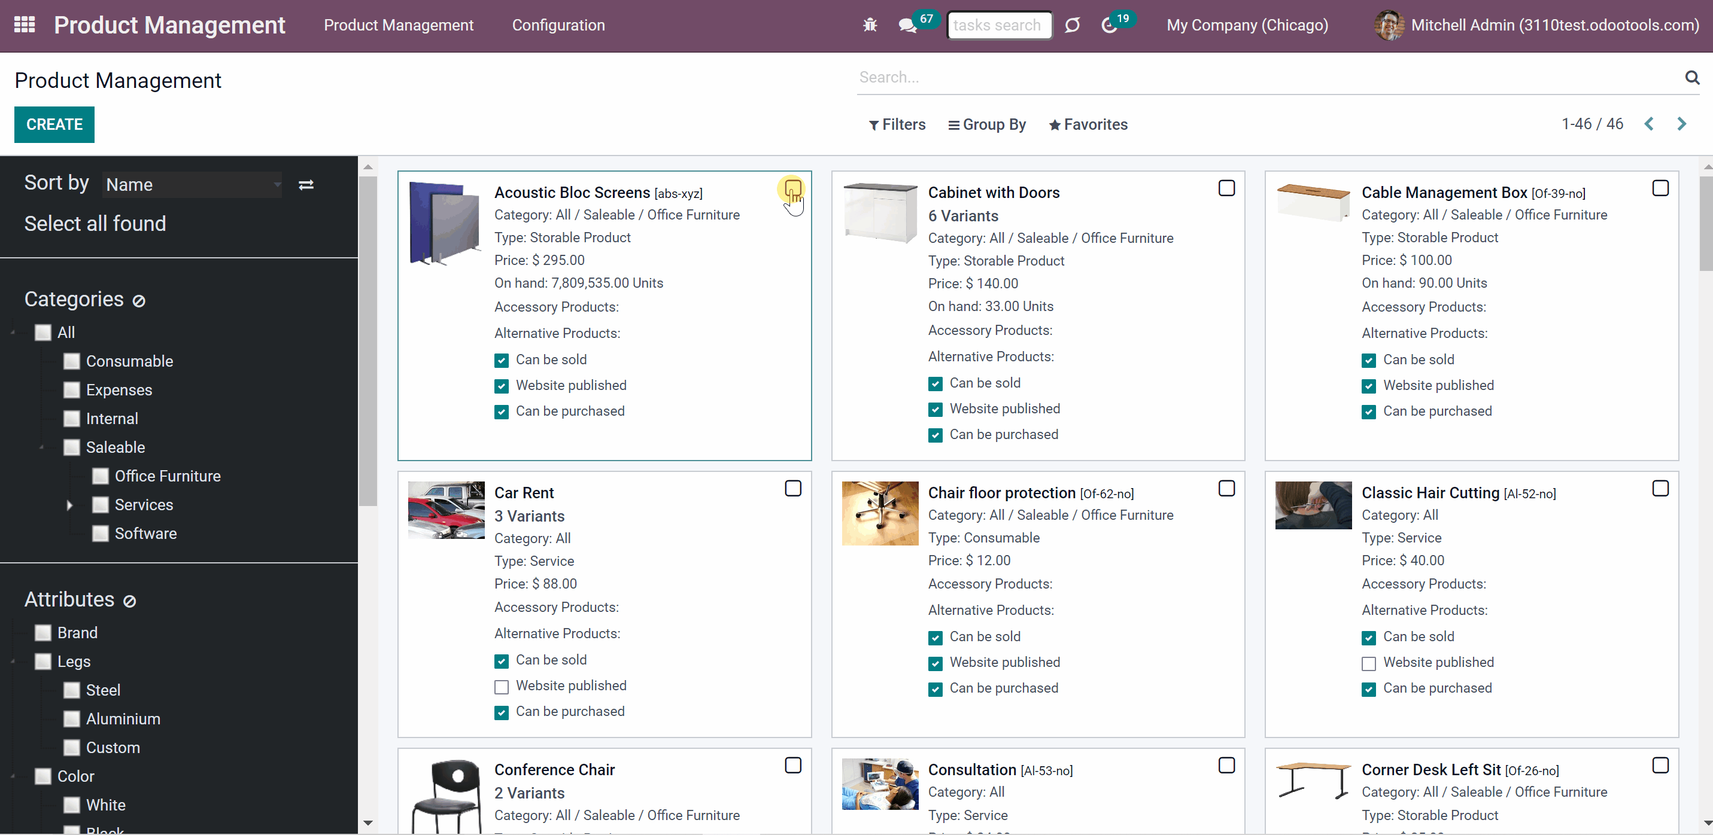Open the apps grid menu icon
This screenshot has height=835, width=1713.
[25, 25]
